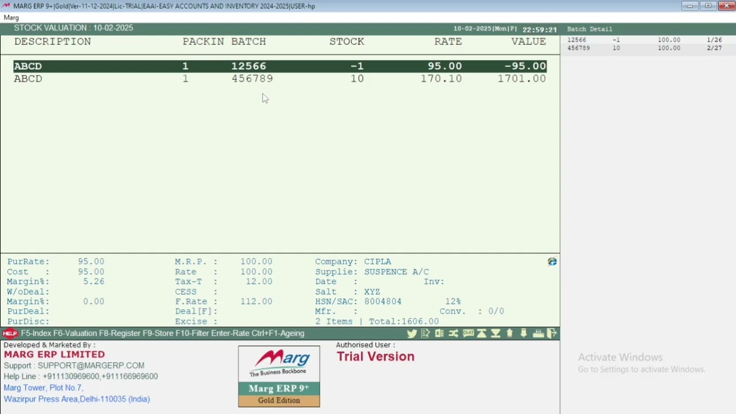Click the STOCK VALUATION date heading
Screen dimensions: 736x414
(74, 28)
